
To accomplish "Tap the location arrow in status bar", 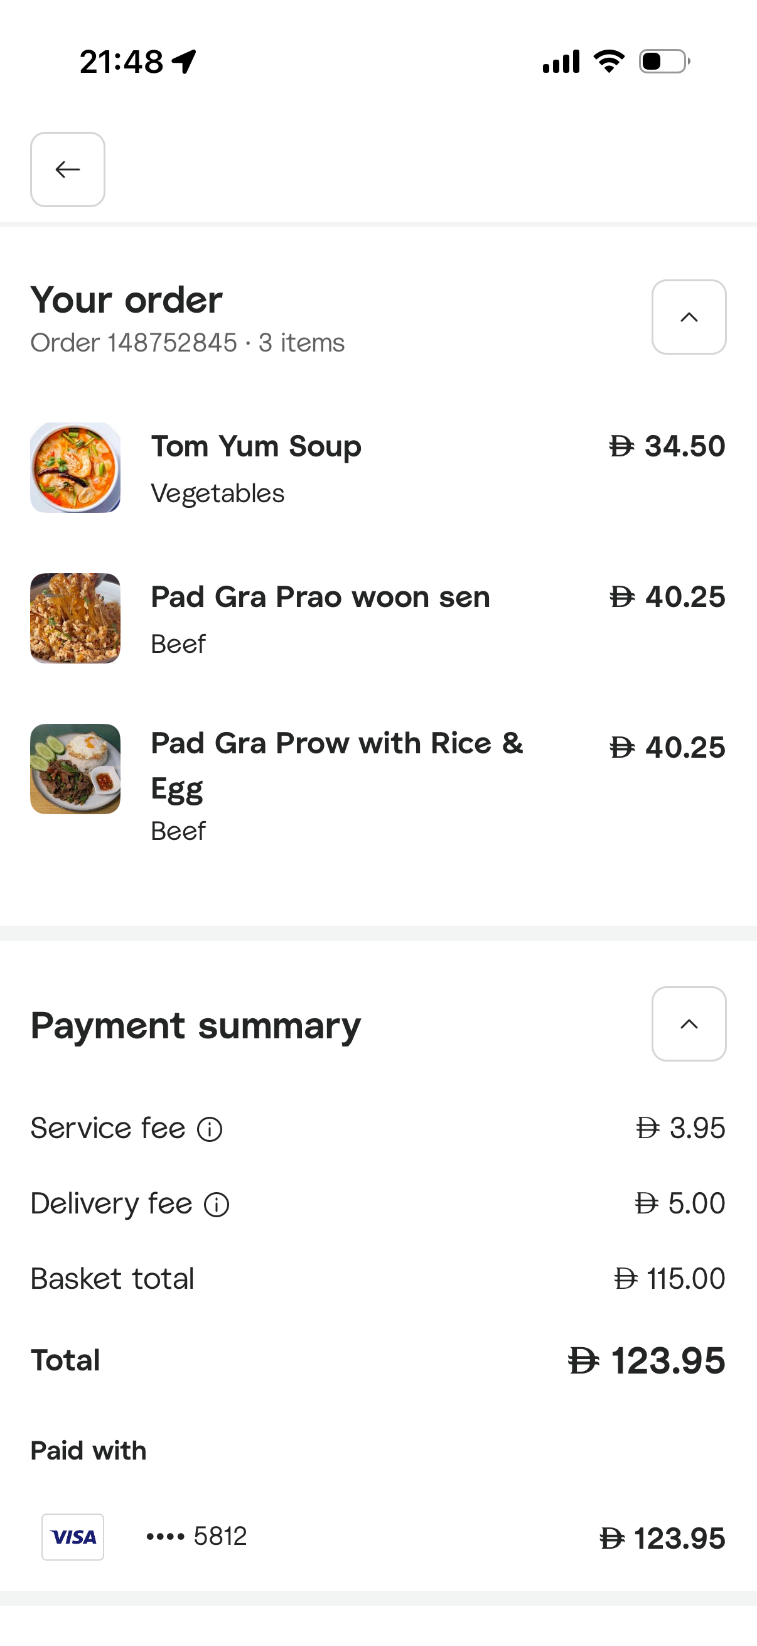I will coord(184,62).
